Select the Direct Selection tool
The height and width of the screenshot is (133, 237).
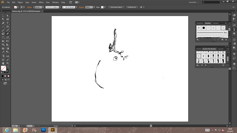[7, 16]
